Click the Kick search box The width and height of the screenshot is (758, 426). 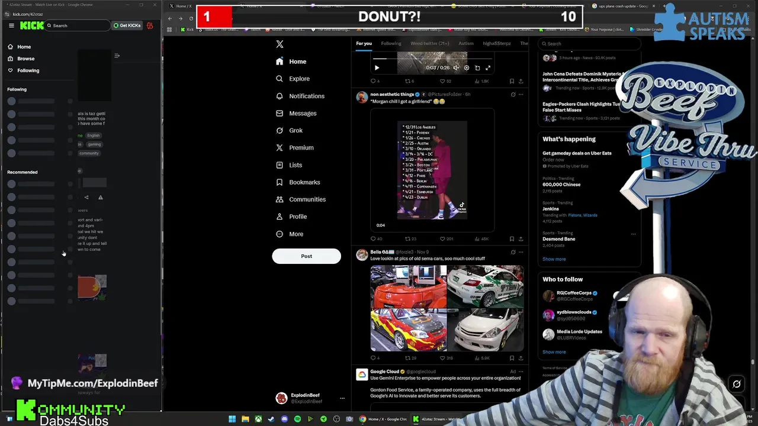(77, 25)
